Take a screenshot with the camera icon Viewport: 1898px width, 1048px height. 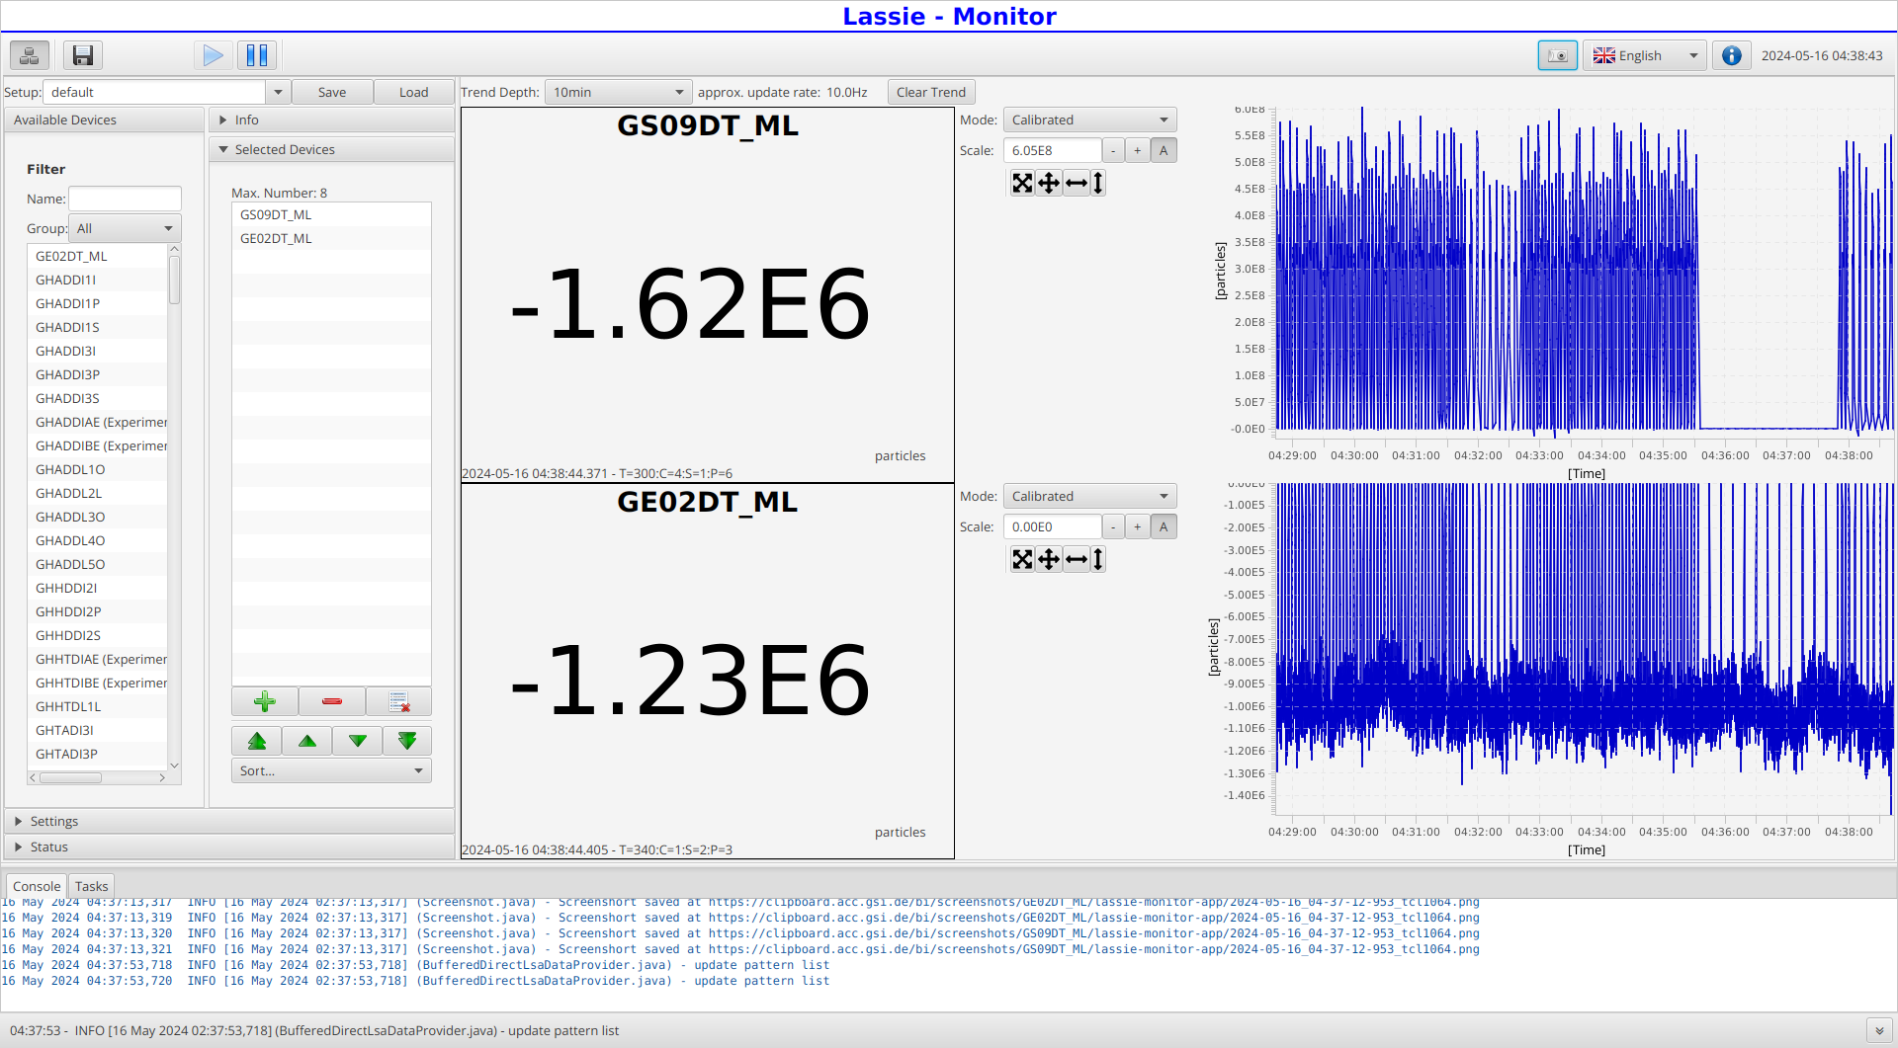(1558, 55)
